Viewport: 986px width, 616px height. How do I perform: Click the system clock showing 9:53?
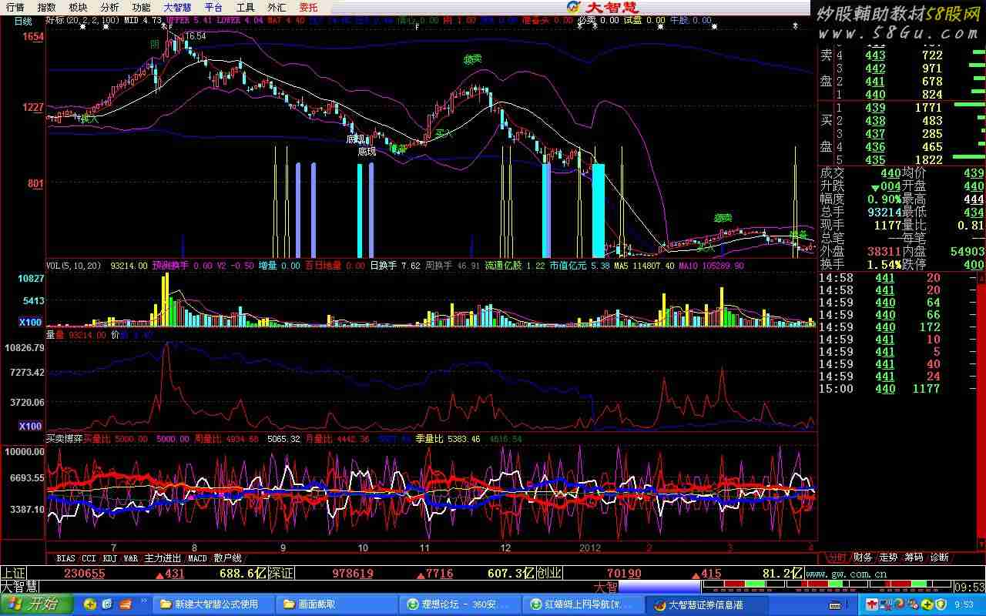pos(964,605)
